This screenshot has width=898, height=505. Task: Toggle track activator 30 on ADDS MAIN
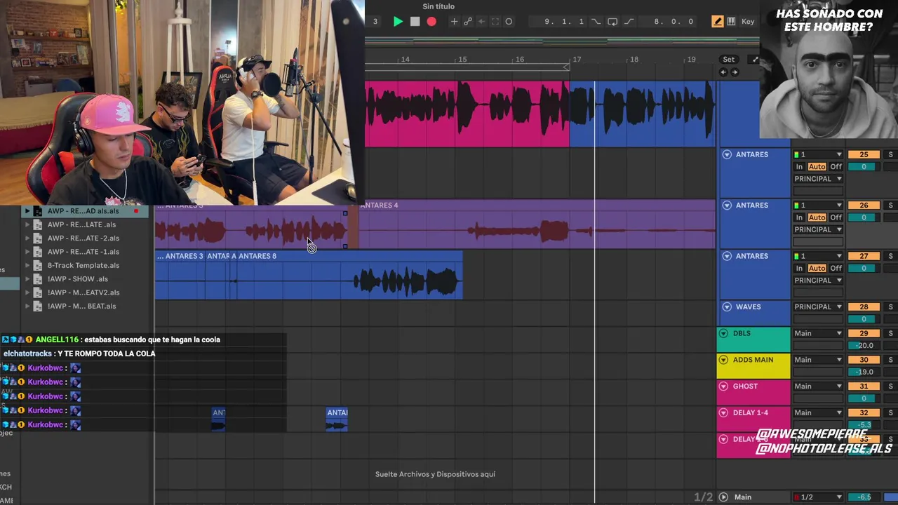point(864,360)
